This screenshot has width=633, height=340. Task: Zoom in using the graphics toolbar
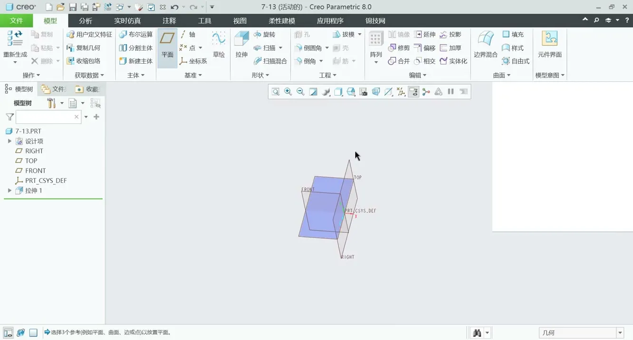288,92
